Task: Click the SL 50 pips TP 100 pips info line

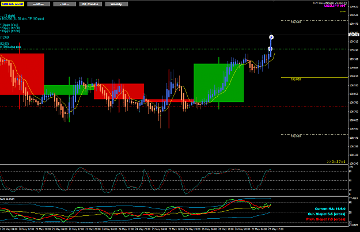Action: [x=22, y=18]
